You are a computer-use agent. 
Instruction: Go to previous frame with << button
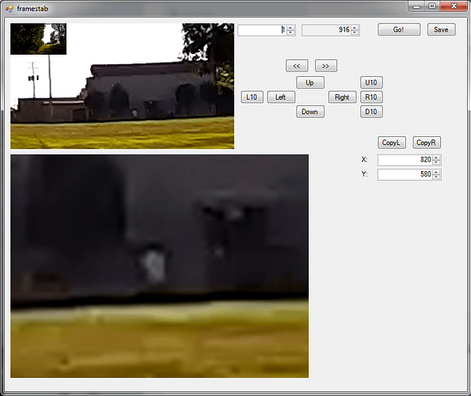(297, 66)
